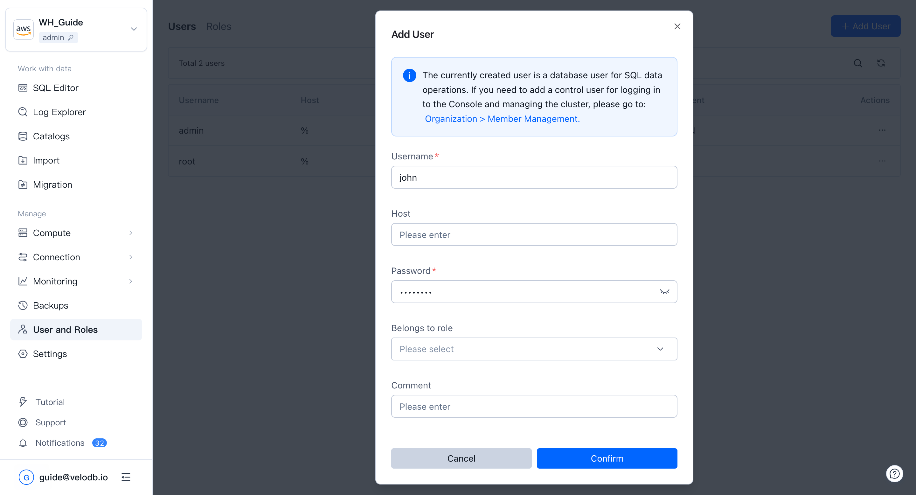
Task: Select User and Roles in the sidebar
Action: [65, 329]
